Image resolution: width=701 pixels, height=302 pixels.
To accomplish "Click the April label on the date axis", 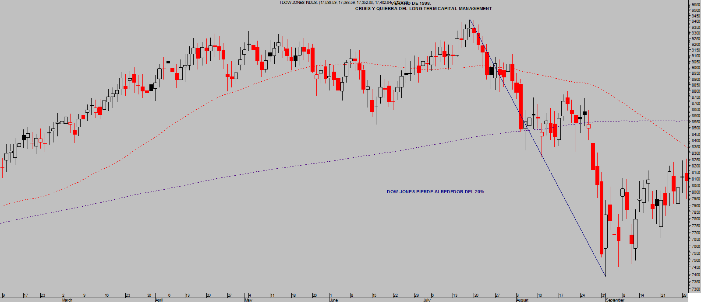I will tap(159, 300).
